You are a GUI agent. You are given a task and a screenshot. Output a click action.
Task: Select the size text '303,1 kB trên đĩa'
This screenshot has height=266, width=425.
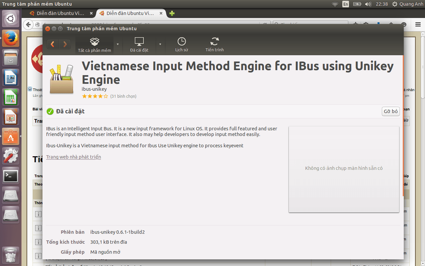pyautogui.click(x=109, y=242)
